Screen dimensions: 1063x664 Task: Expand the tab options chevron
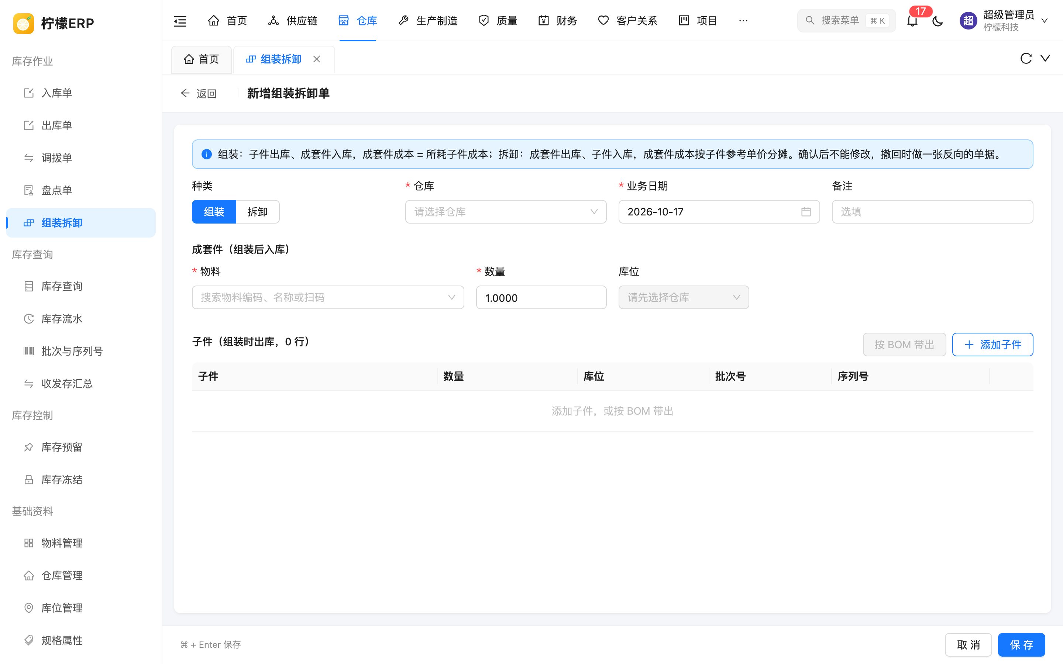point(1045,58)
